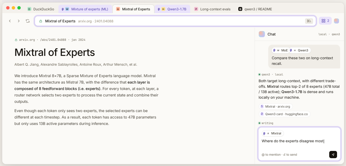Click the H favicon on Qwen3-1.7B tab
346x166 pixels.
coord(163,9)
